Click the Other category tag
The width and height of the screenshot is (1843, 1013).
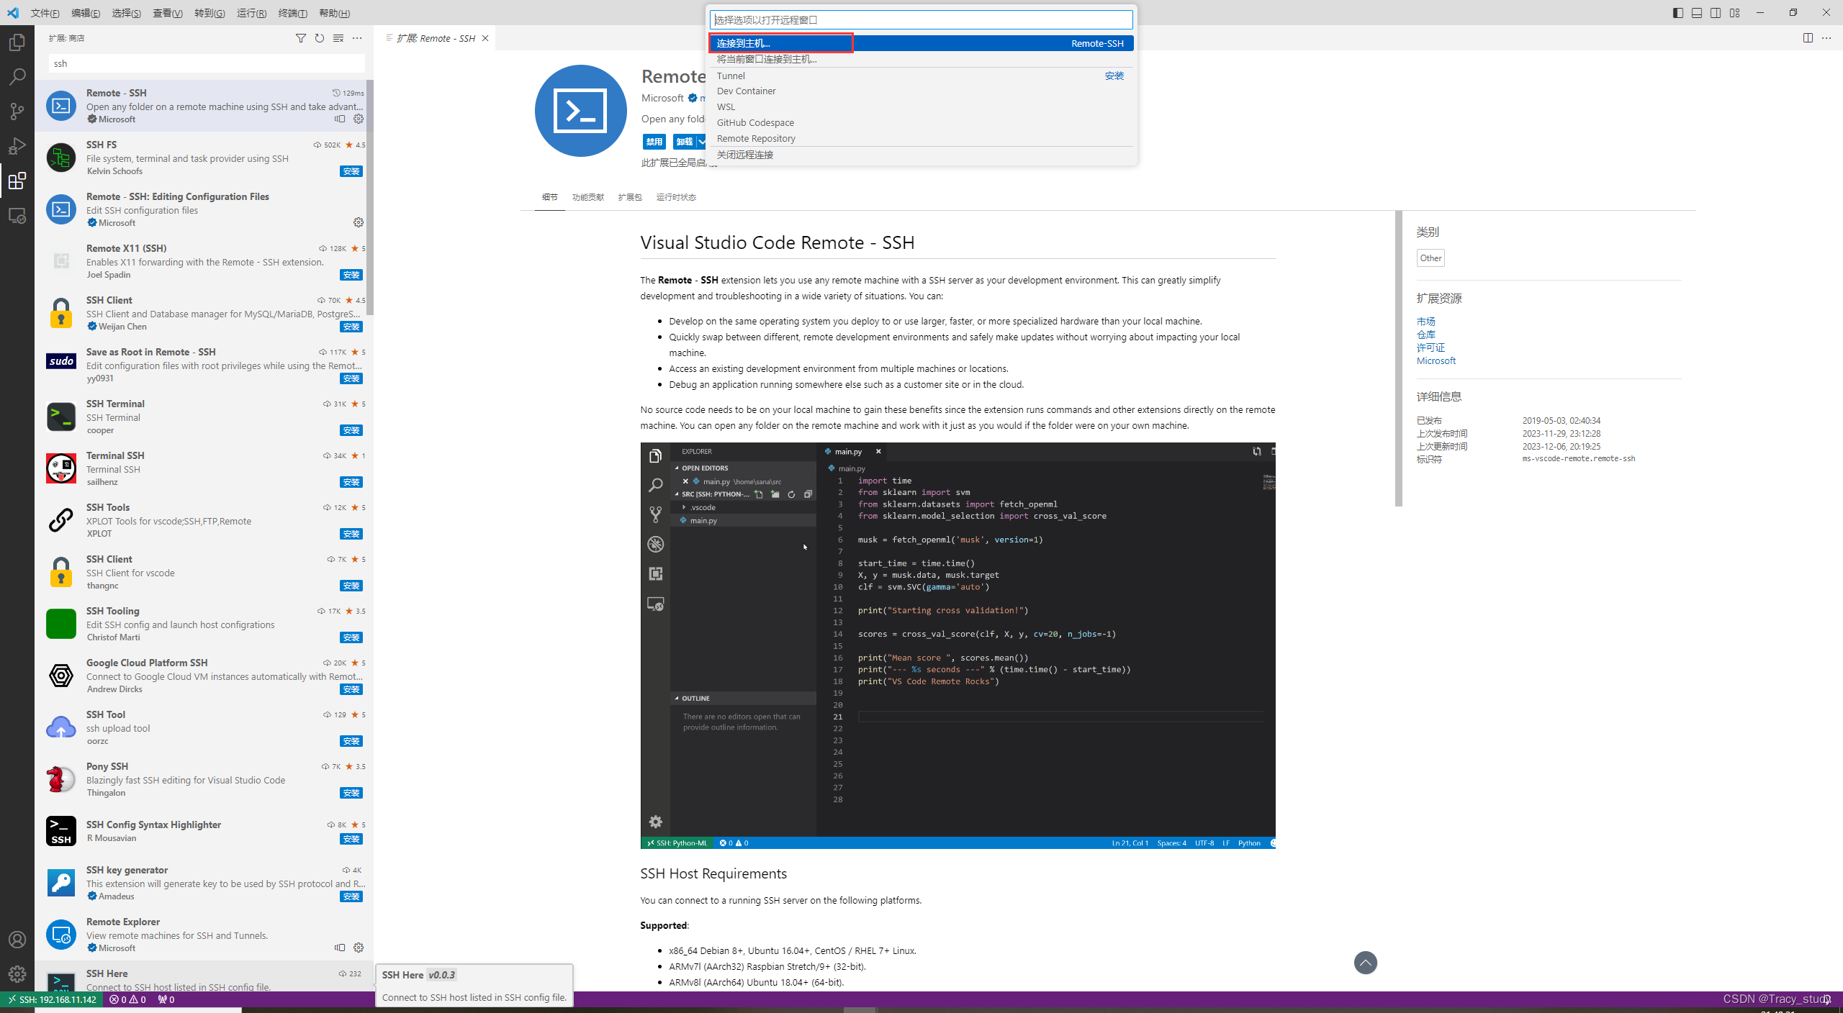(1430, 258)
